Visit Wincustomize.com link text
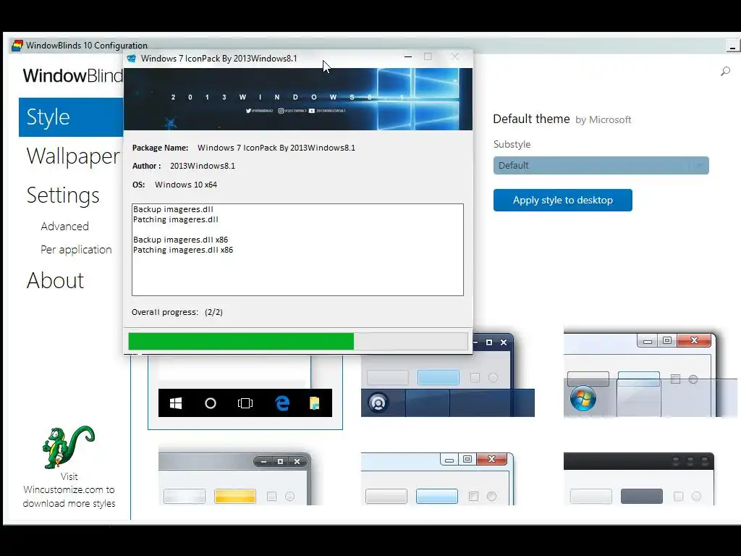This screenshot has height=556, width=741. coord(69,490)
